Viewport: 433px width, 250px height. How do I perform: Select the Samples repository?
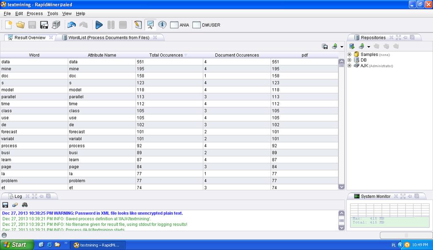click(372, 55)
